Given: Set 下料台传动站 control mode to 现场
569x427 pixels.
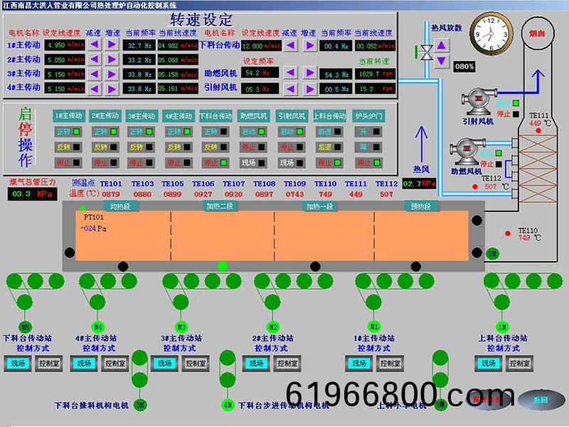Looking at the screenshot, I should 18,363.
